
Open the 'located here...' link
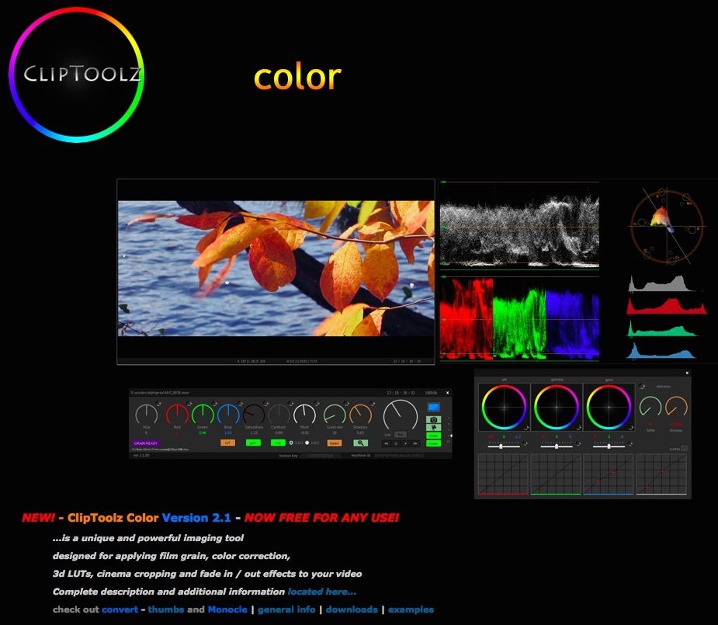322,592
